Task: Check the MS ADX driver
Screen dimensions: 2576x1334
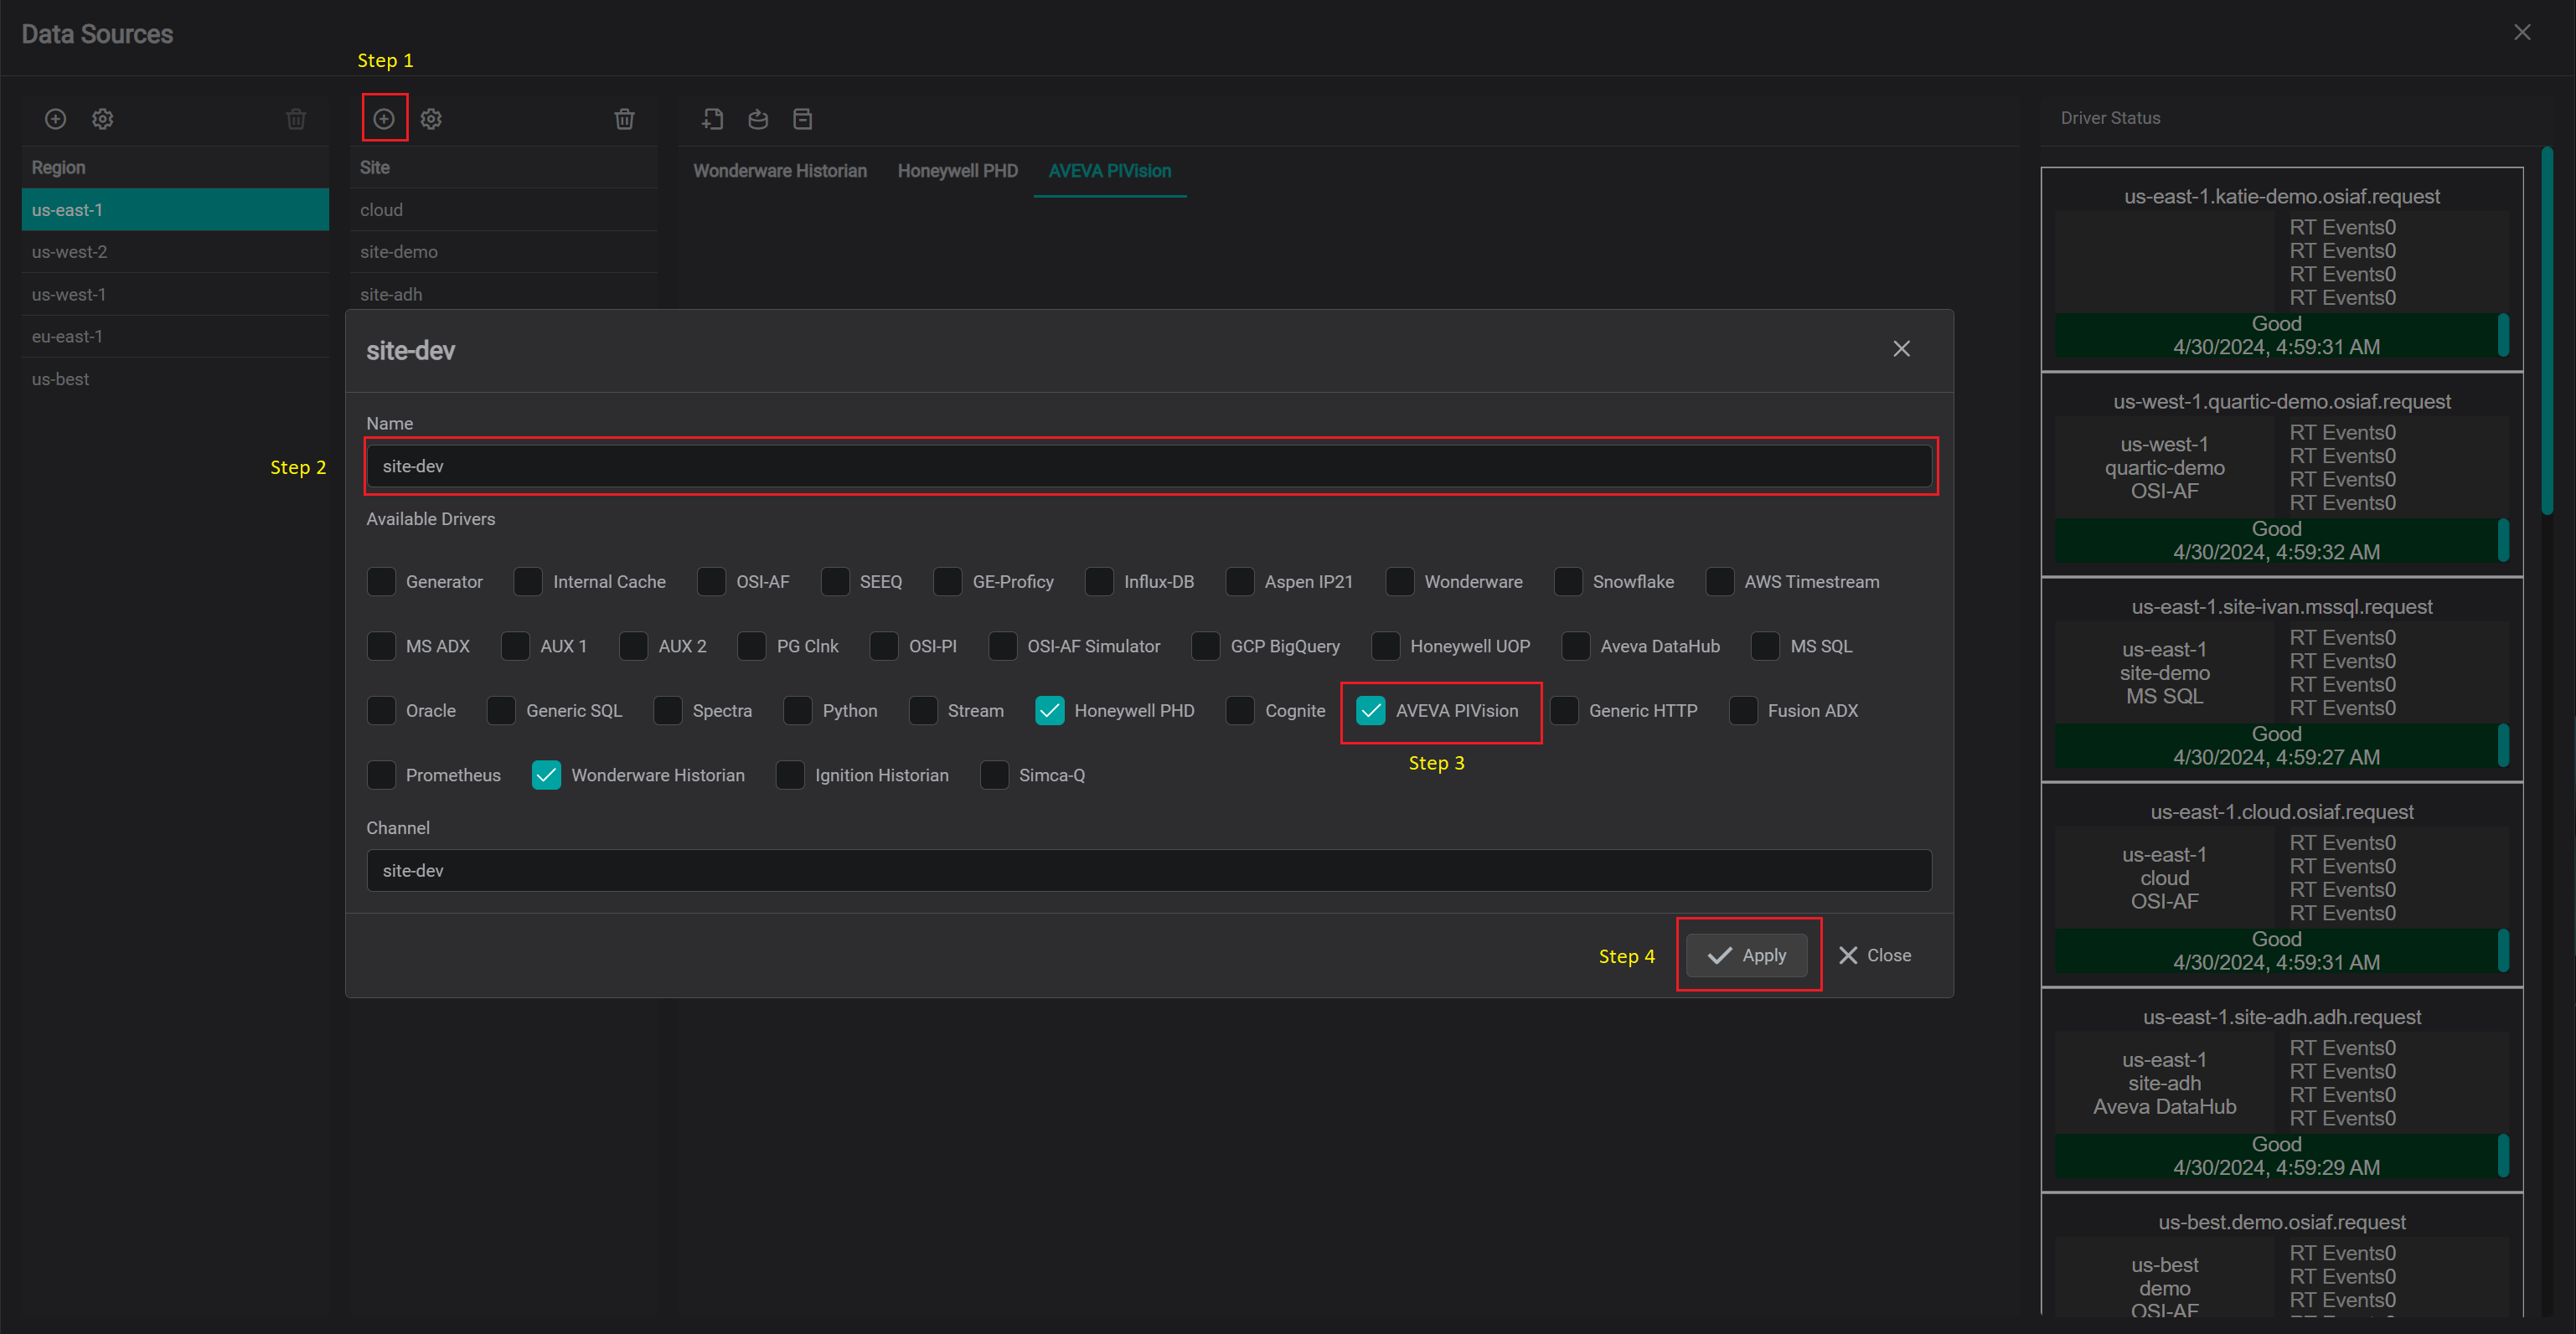Action: tap(381, 646)
